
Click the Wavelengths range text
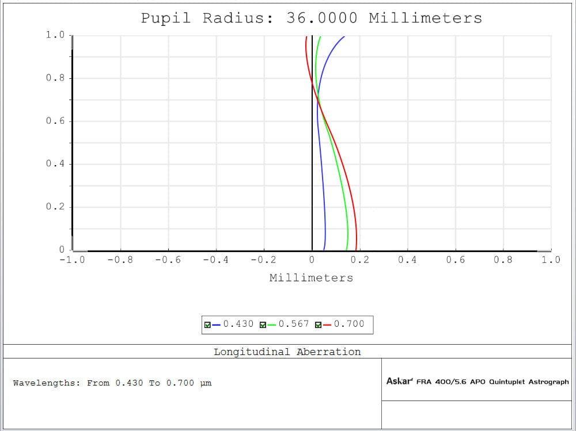pos(112,383)
